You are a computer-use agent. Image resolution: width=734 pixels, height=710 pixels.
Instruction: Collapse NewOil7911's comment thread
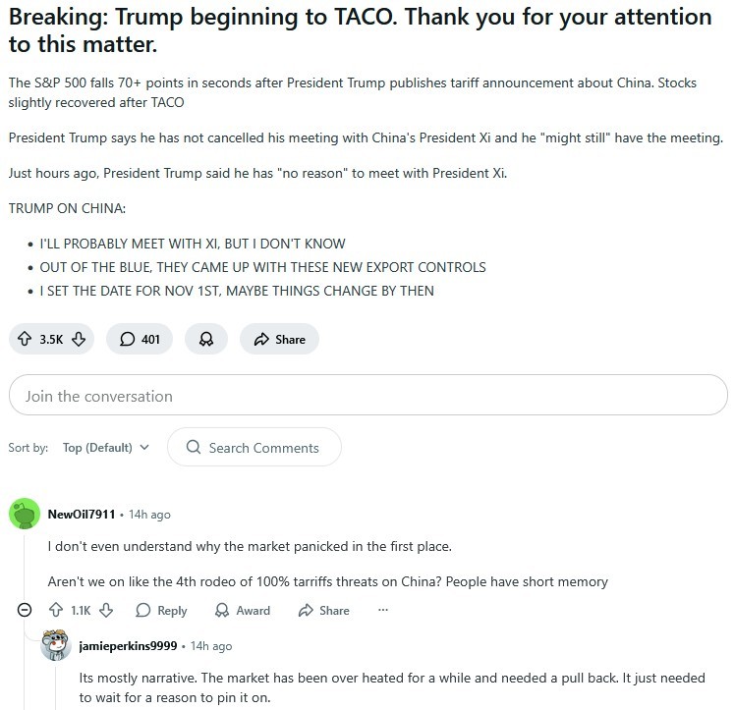25,610
